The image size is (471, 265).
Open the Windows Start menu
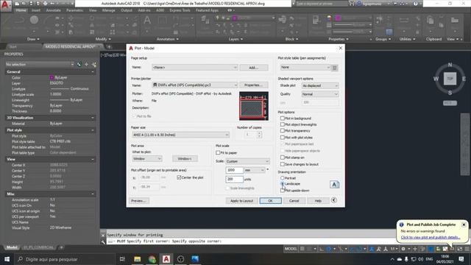tap(7, 259)
